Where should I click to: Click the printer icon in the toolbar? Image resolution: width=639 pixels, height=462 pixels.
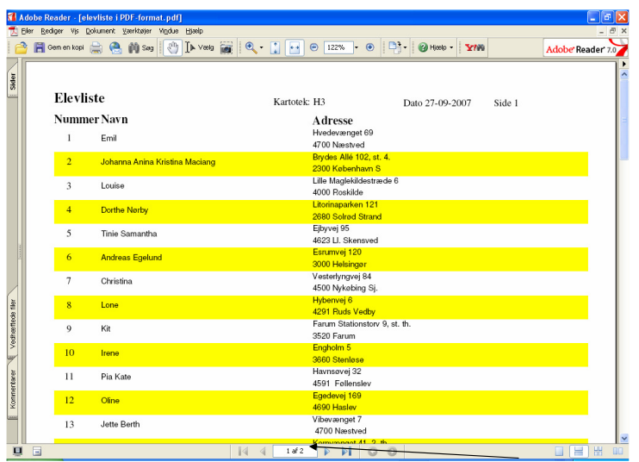[x=96, y=47]
